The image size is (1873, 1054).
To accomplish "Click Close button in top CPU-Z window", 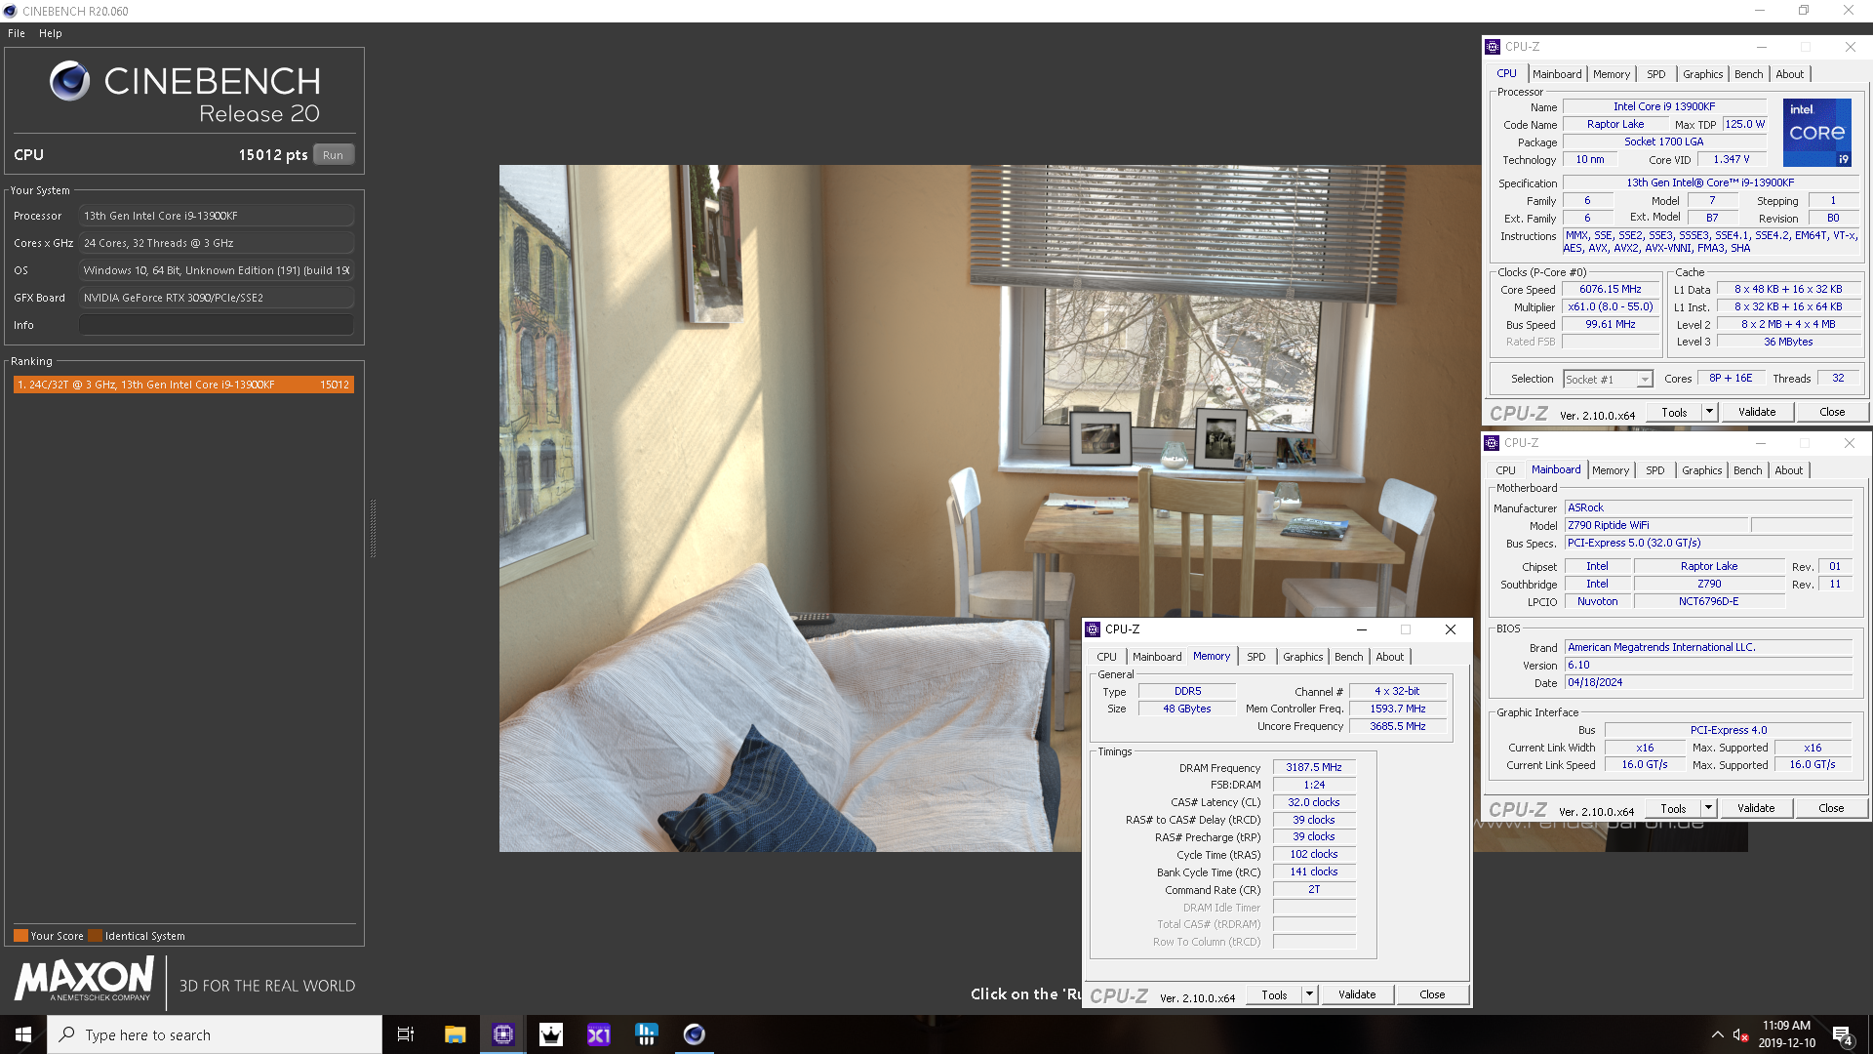I will [x=1832, y=412].
